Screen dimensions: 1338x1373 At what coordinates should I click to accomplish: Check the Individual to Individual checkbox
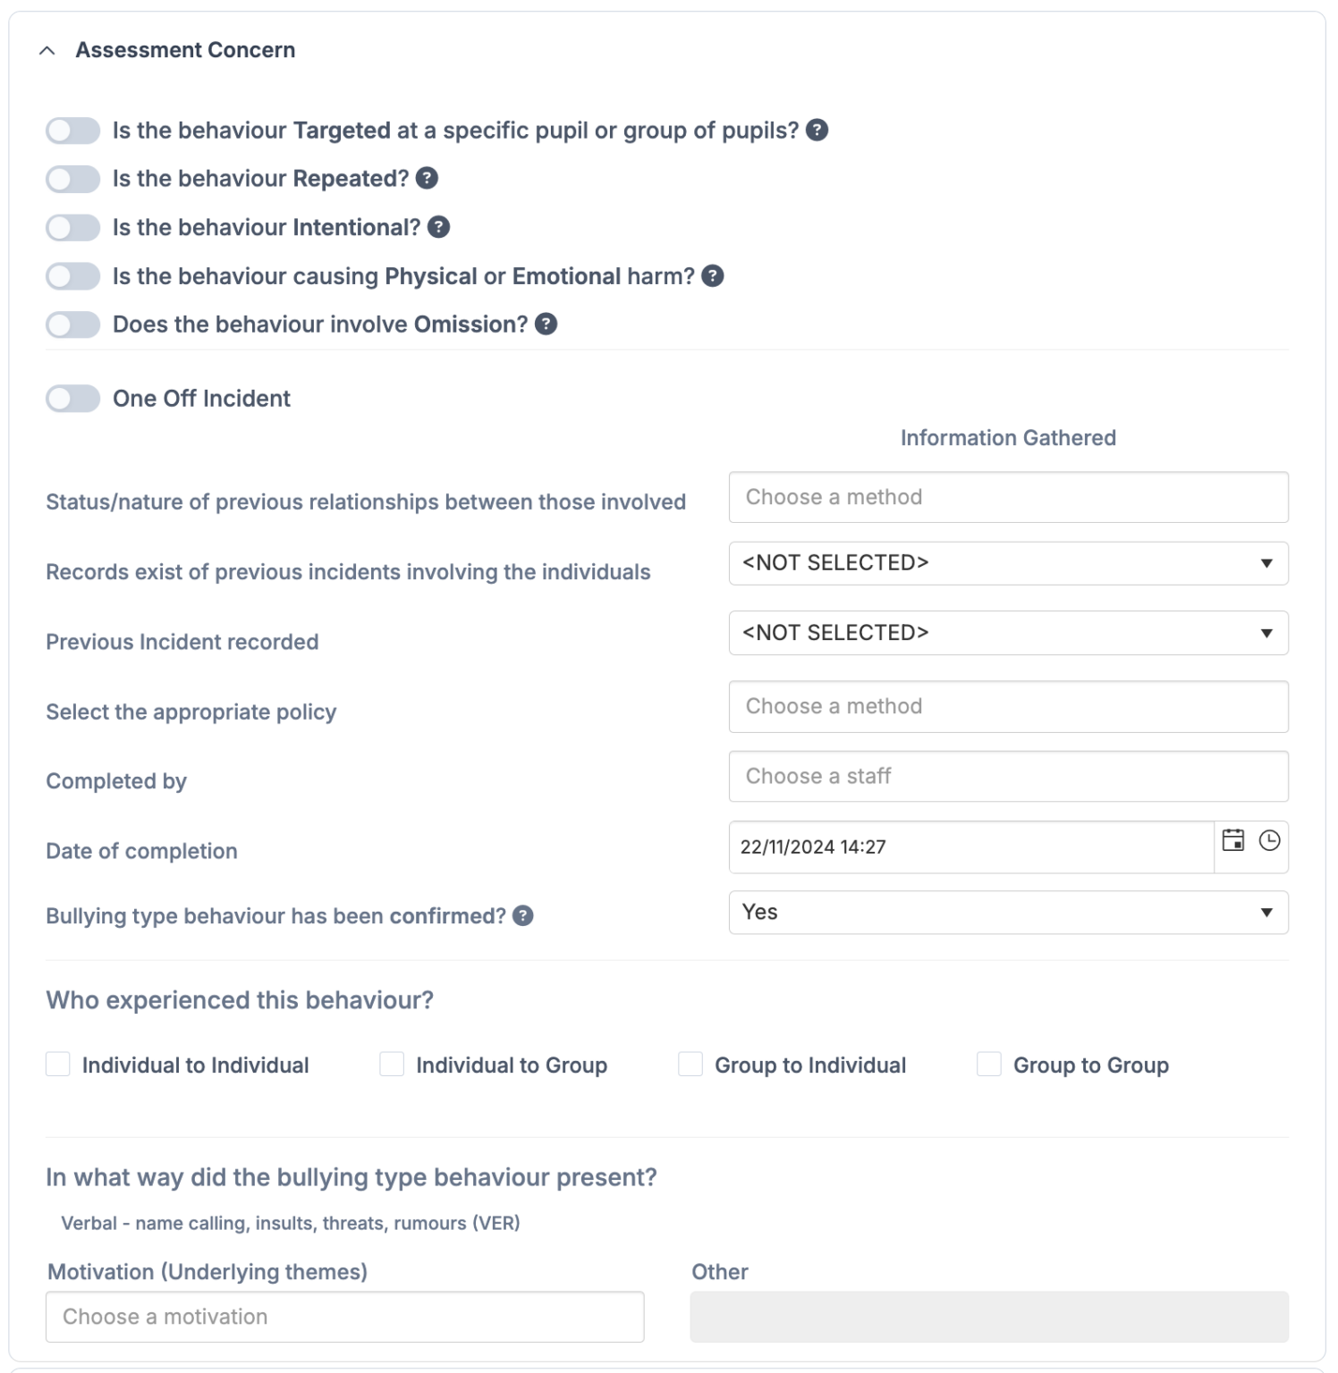(57, 1064)
